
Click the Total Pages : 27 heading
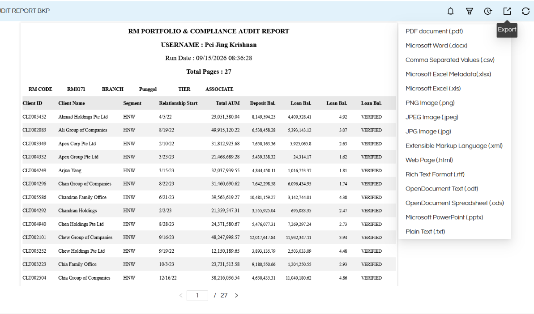coord(209,72)
